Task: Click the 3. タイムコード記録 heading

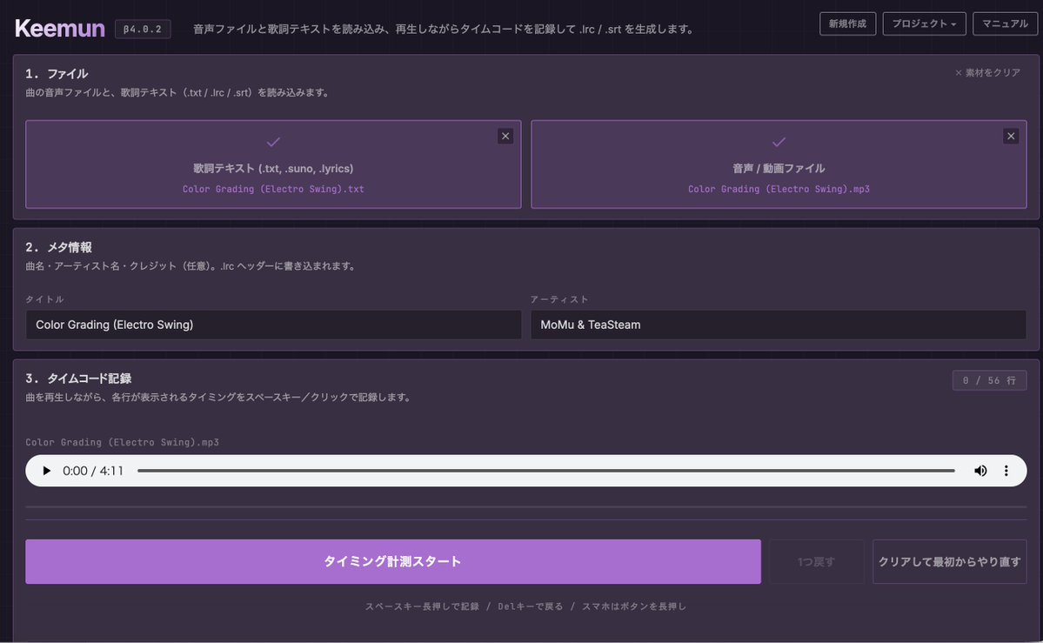Action: click(x=78, y=378)
